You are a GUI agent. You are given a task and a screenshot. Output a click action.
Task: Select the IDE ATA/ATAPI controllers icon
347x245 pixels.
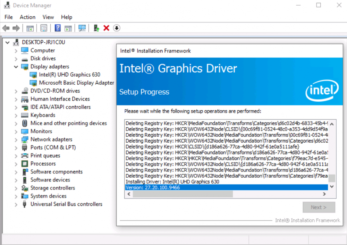point(25,107)
